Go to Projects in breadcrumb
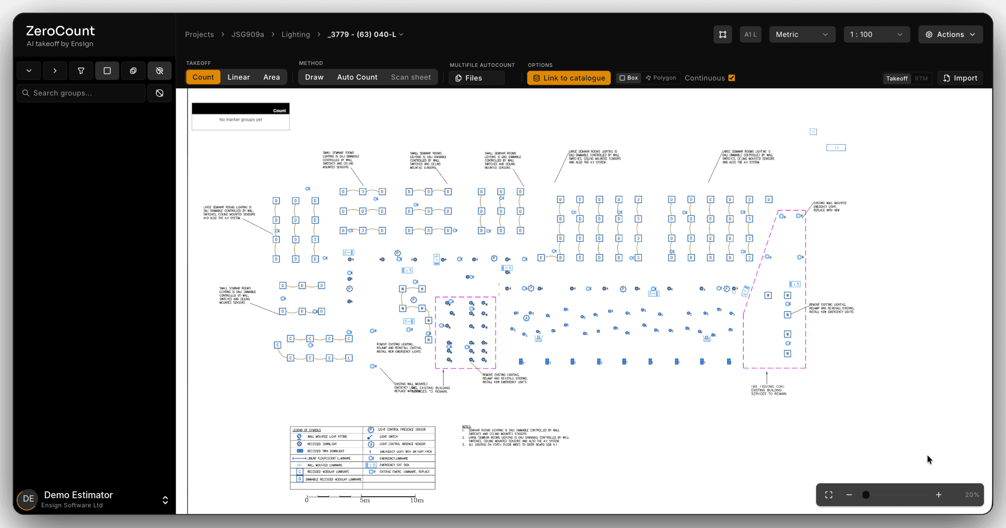This screenshot has width=1006, height=528. point(199,34)
